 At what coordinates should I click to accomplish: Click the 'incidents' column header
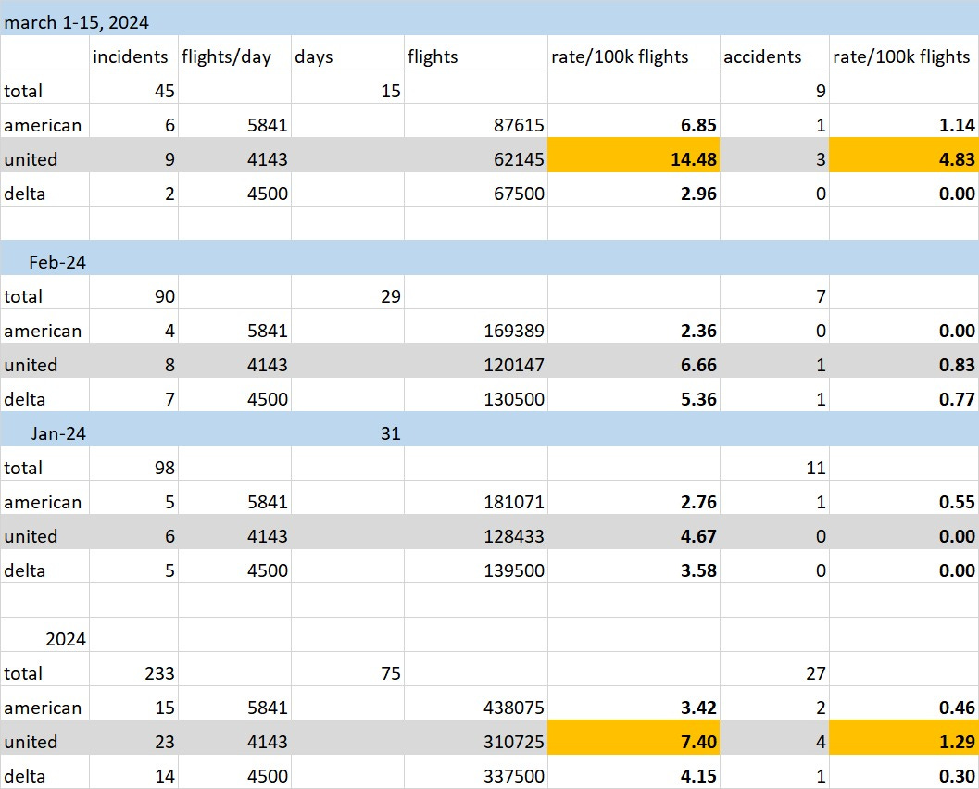tap(133, 53)
